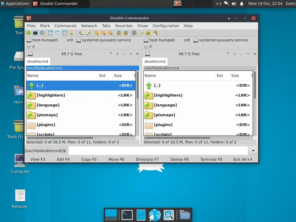Click the Extract files toolbar icon

tap(126, 33)
